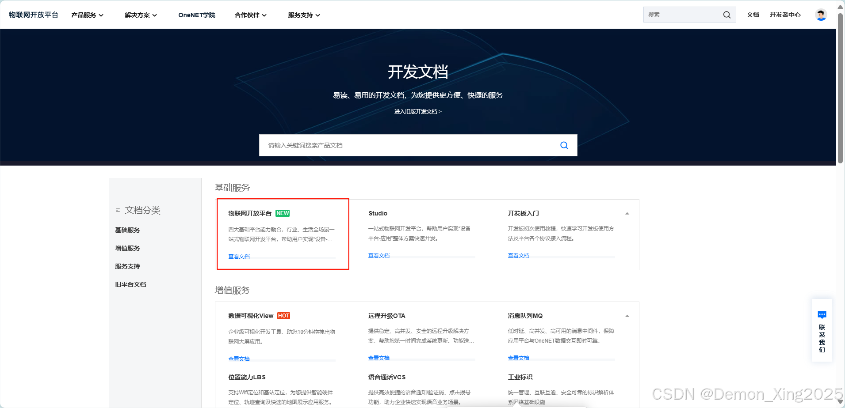This screenshot has width=845, height=408.
Task: Click the 消息队列MQ card title
Action: [525, 316]
